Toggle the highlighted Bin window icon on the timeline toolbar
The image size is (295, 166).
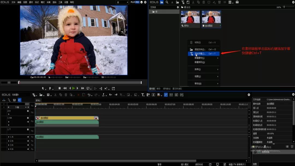point(166,95)
